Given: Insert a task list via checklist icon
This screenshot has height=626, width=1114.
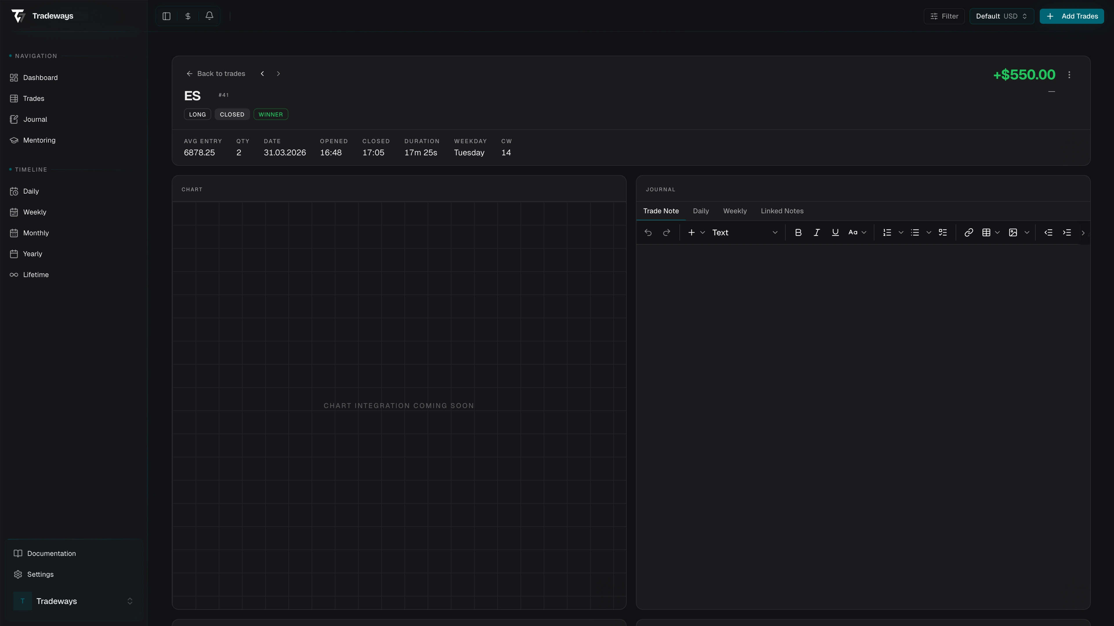Looking at the screenshot, I should 943,232.
